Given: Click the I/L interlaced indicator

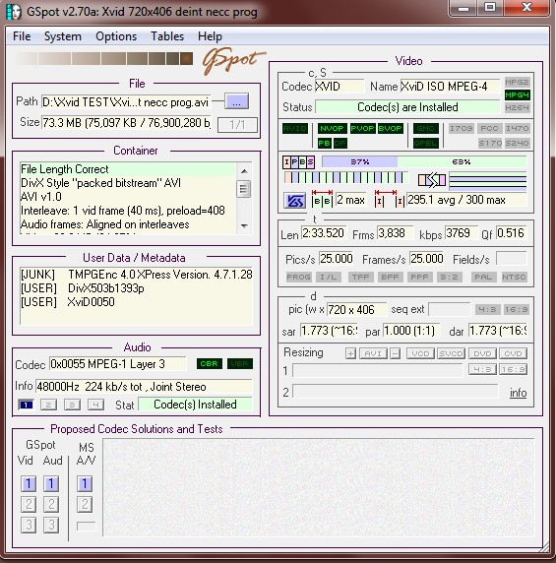Looking at the screenshot, I should (328, 277).
